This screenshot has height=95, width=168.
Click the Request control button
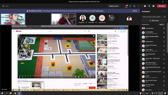coord(114,6)
